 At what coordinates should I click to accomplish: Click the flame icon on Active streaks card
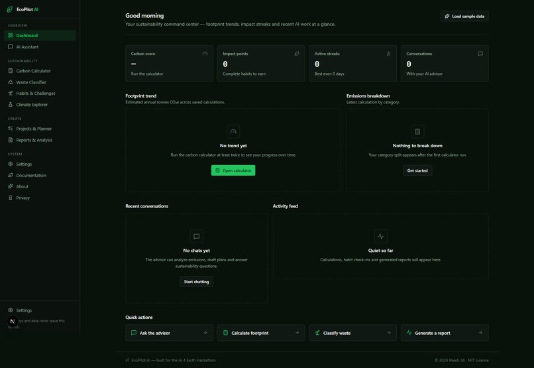[x=389, y=54]
